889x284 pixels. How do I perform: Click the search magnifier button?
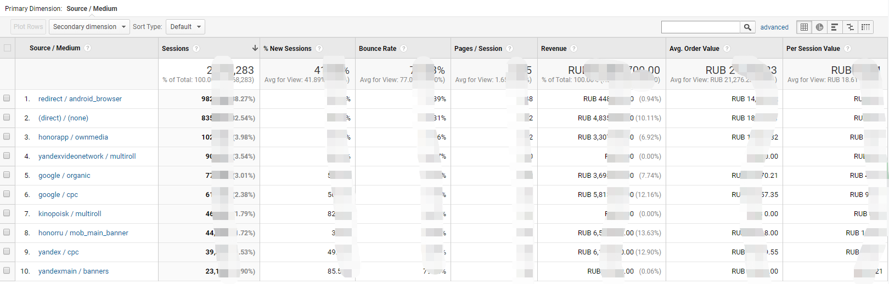click(747, 27)
